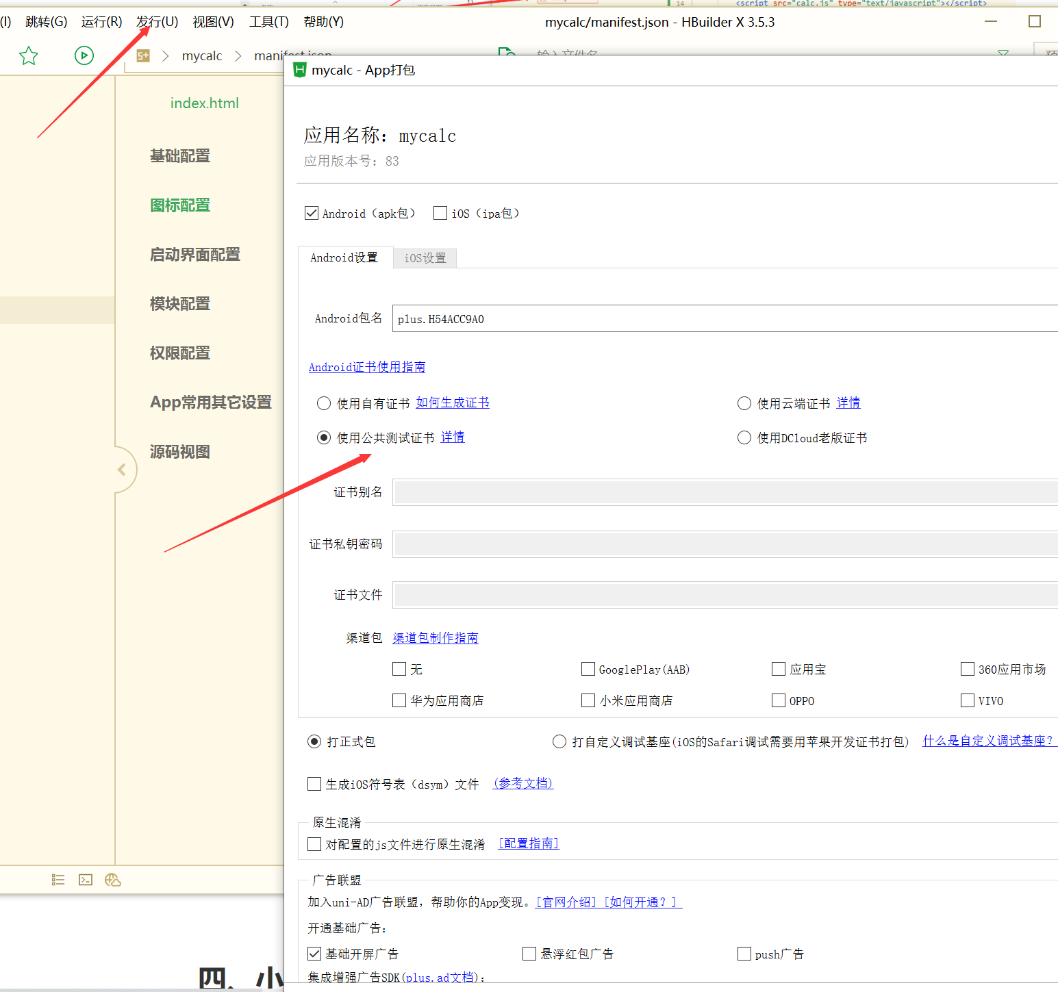Toggle the 基础开屏广告 checkbox
Viewport: 1058px width, 992px height.
click(x=314, y=954)
